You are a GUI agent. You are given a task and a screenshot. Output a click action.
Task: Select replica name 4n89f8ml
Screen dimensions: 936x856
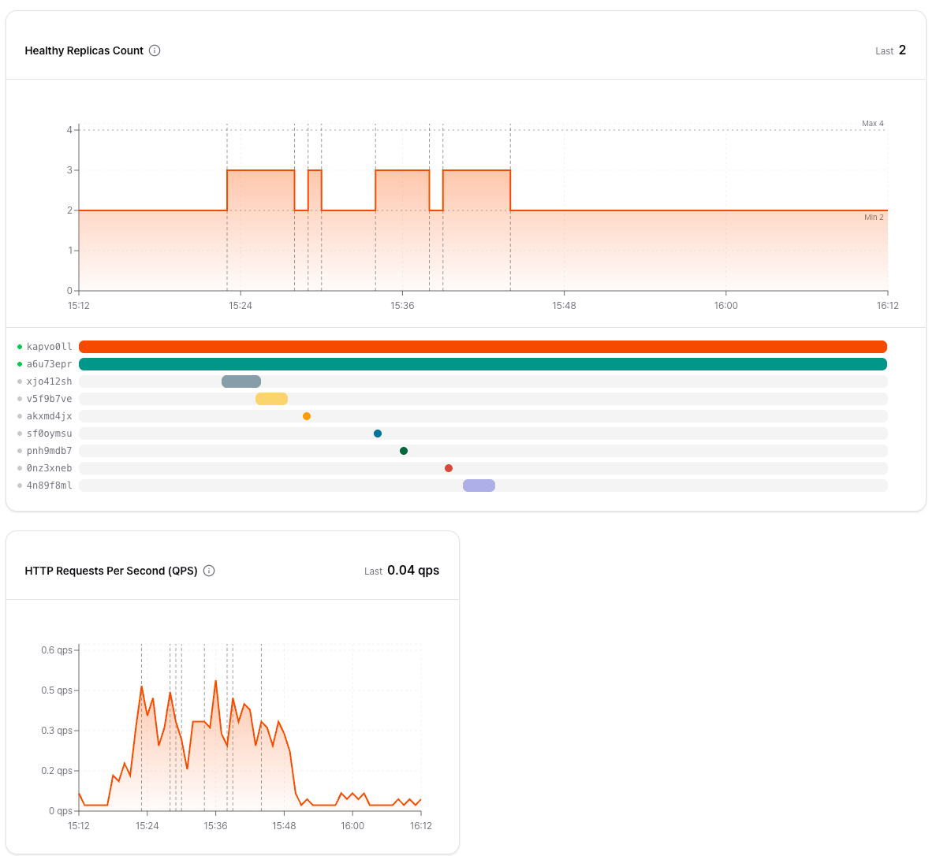[49, 486]
